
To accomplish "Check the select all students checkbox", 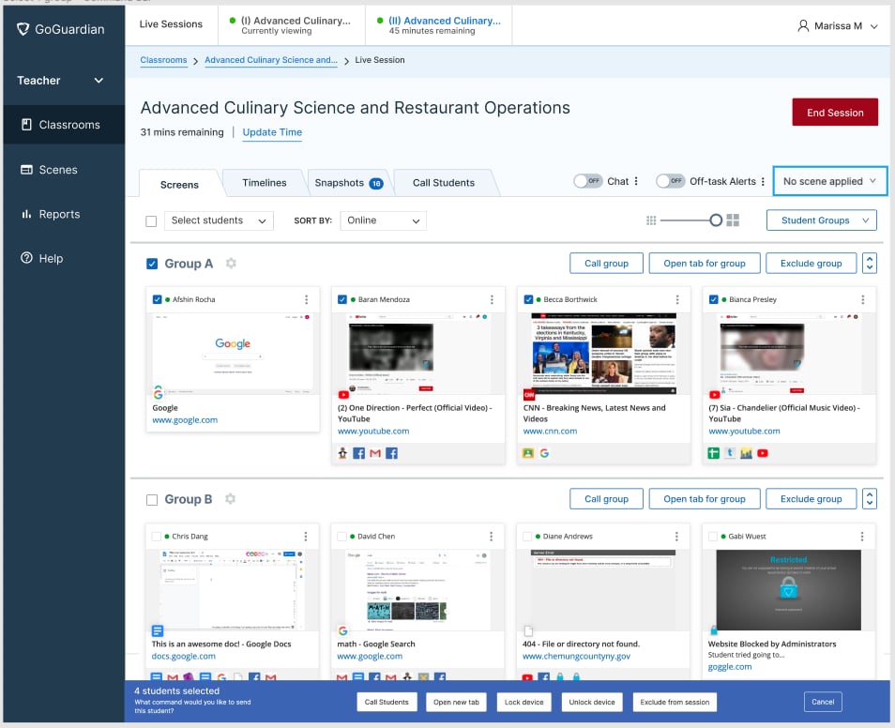I will (x=151, y=221).
